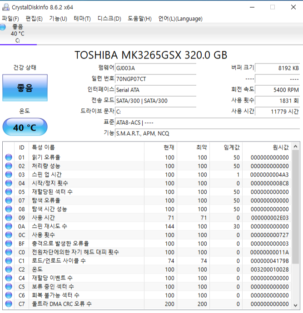Click the 일련 번호 field 70NGP07CT
This screenshot has height=313, width=303.
(155, 79)
